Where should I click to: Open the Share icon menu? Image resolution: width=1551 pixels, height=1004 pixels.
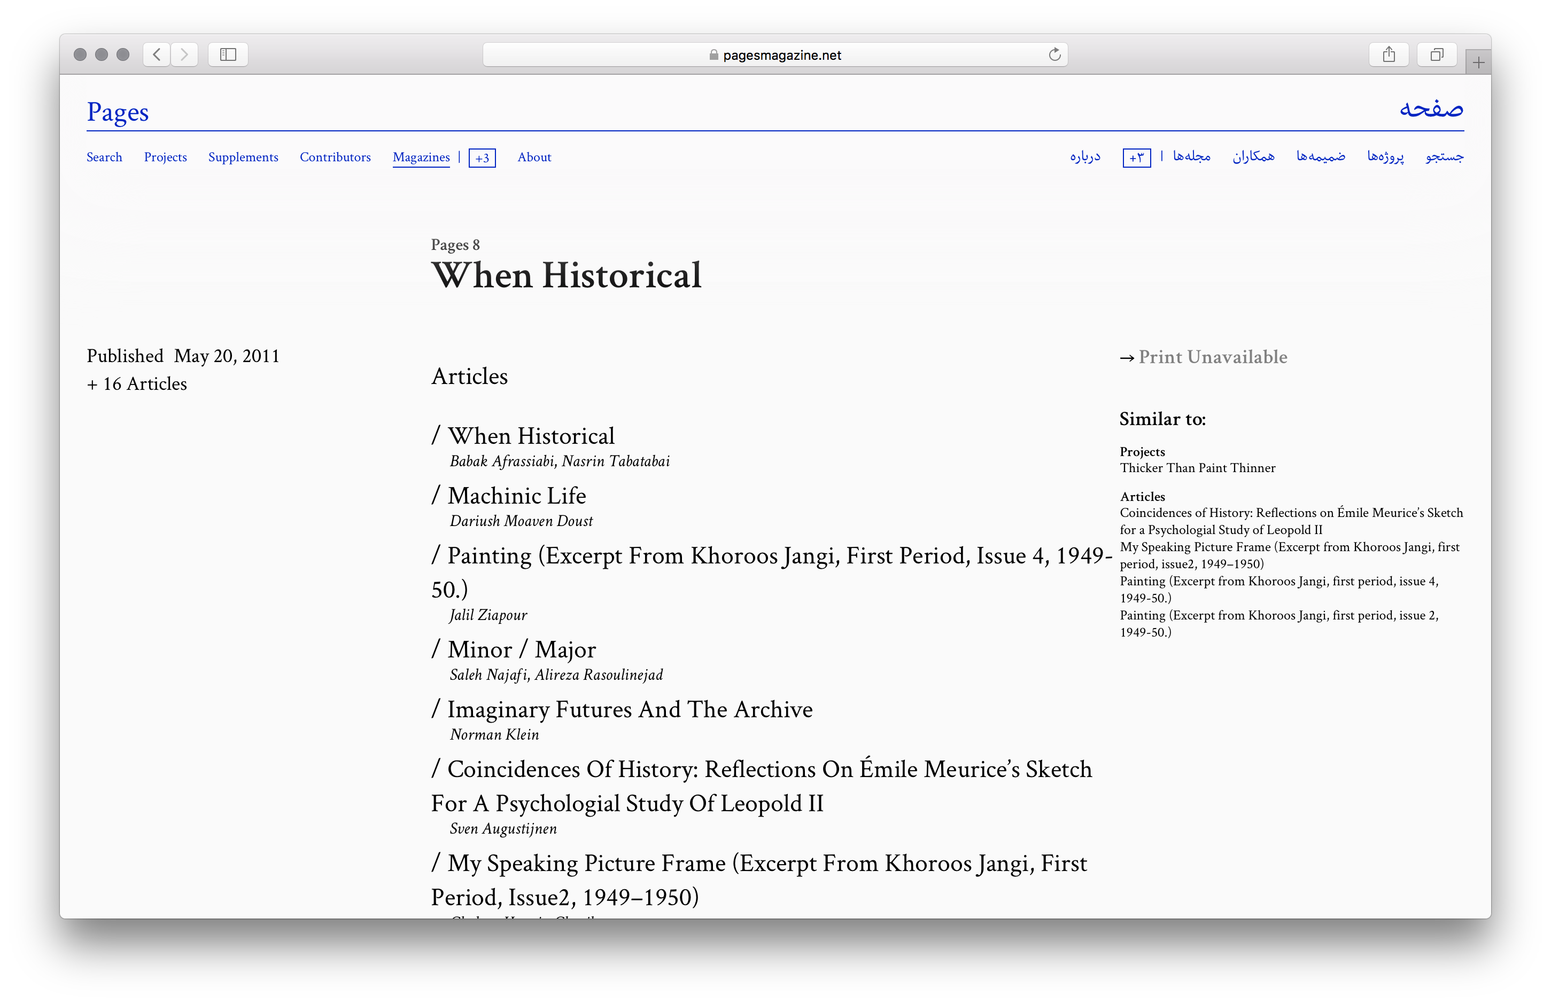(x=1388, y=54)
